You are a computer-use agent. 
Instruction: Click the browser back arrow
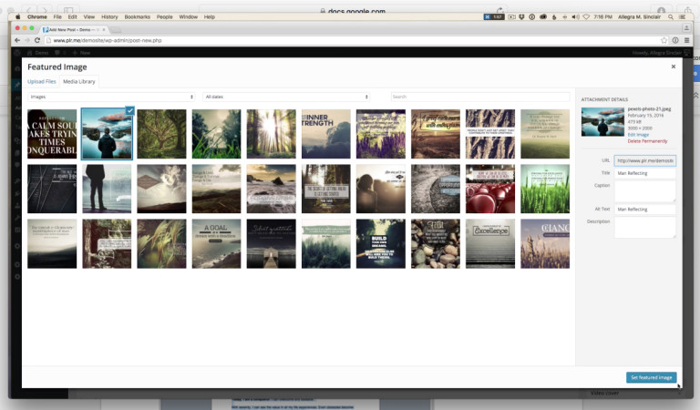coord(17,40)
